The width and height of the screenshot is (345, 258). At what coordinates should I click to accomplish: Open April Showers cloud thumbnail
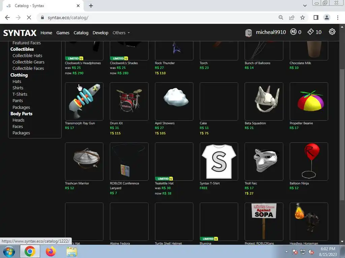pos(174,101)
